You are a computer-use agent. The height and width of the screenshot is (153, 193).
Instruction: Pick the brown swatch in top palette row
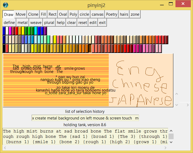tap(14, 31)
